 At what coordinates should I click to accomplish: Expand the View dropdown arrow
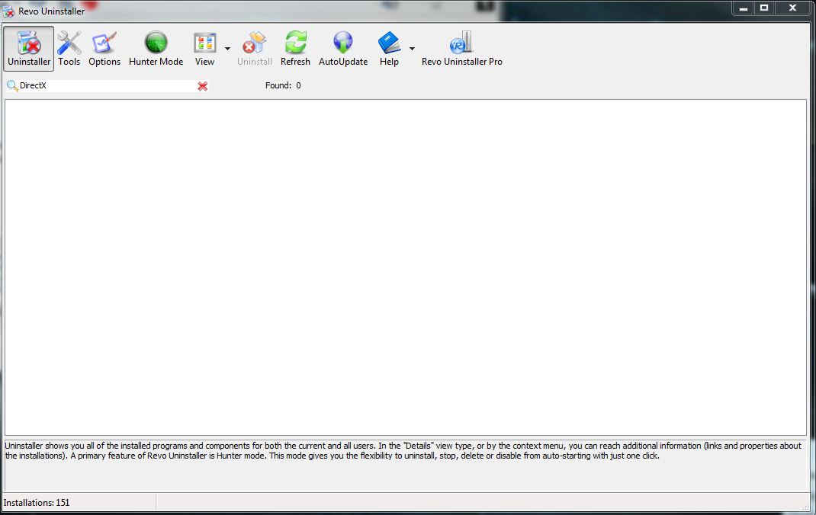227,49
